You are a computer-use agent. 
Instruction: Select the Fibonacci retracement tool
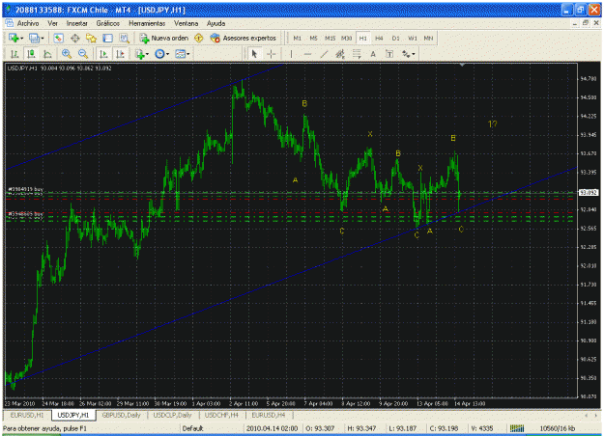357,54
